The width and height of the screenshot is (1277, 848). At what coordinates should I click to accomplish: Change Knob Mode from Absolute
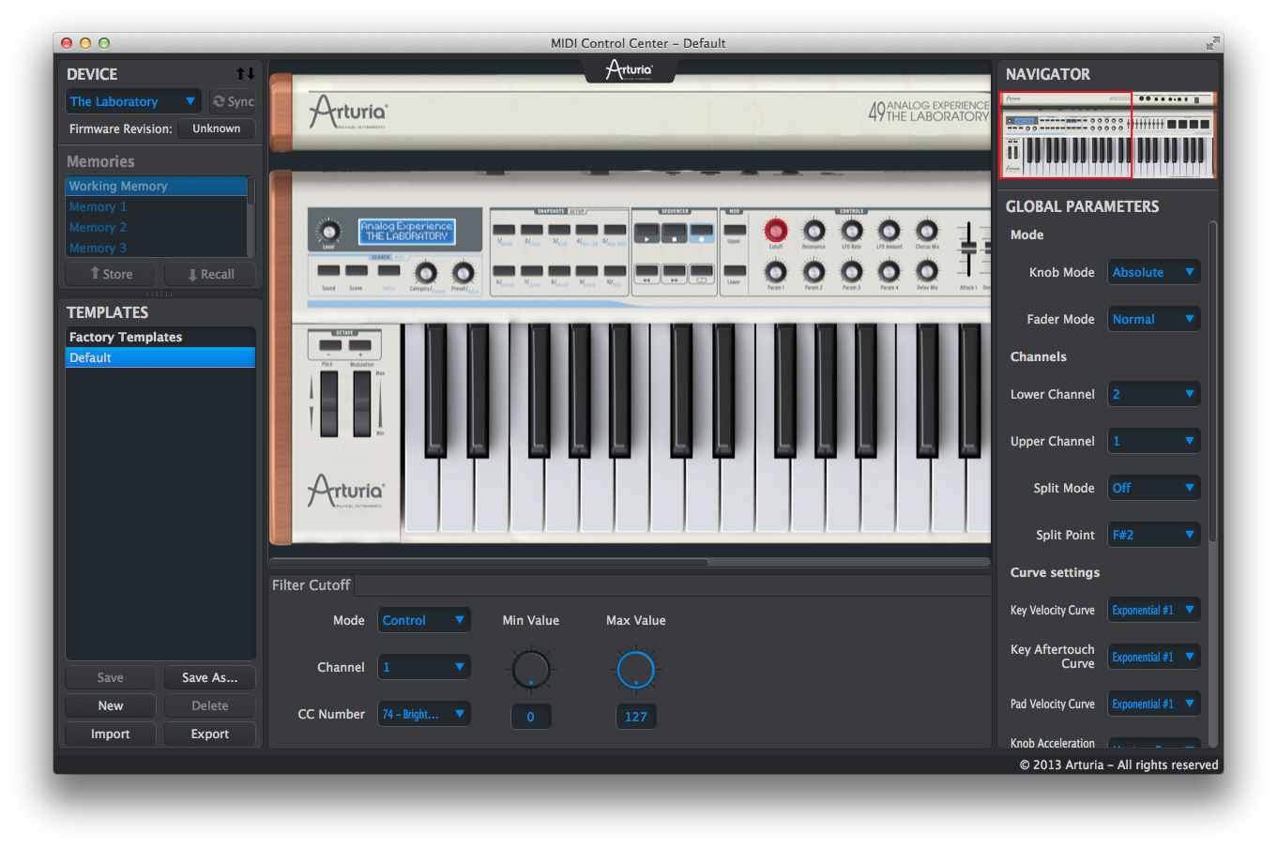(x=1153, y=271)
